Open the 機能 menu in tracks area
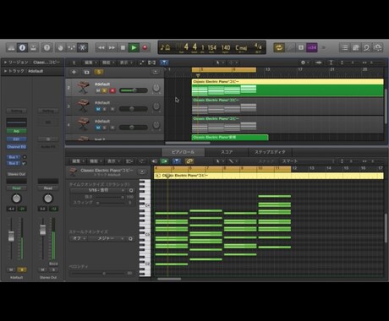Image resolution: width=389 pixels, height=321 pixels. pyautogui.click(x=107, y=63)
